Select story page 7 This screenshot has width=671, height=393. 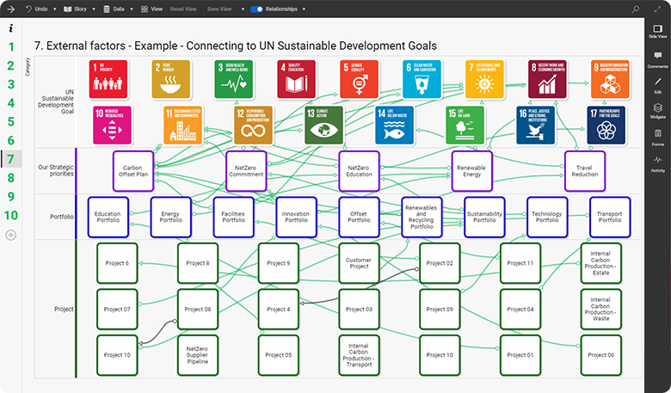(x=11, y=159)
